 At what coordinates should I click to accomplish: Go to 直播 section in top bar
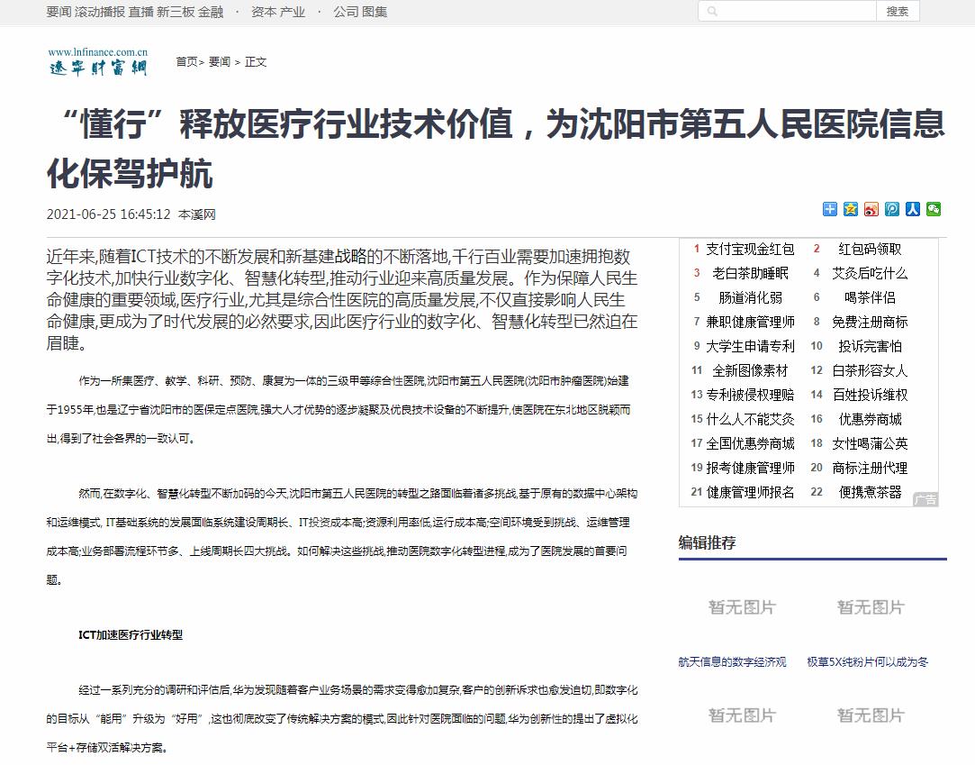point(140,12)
